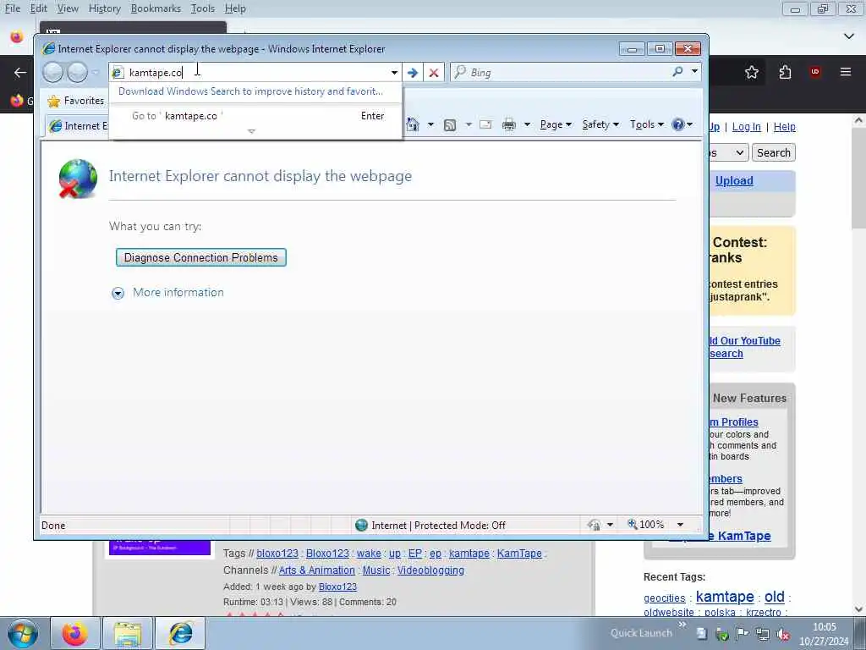The height and width of the screenshot is (650, 866).
Task: Click Arts & Animation channel link
Action: point(316,570)
